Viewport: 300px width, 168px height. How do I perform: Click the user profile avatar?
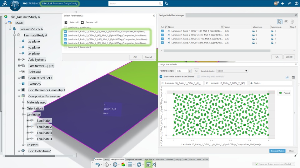(x=276, y=3)
